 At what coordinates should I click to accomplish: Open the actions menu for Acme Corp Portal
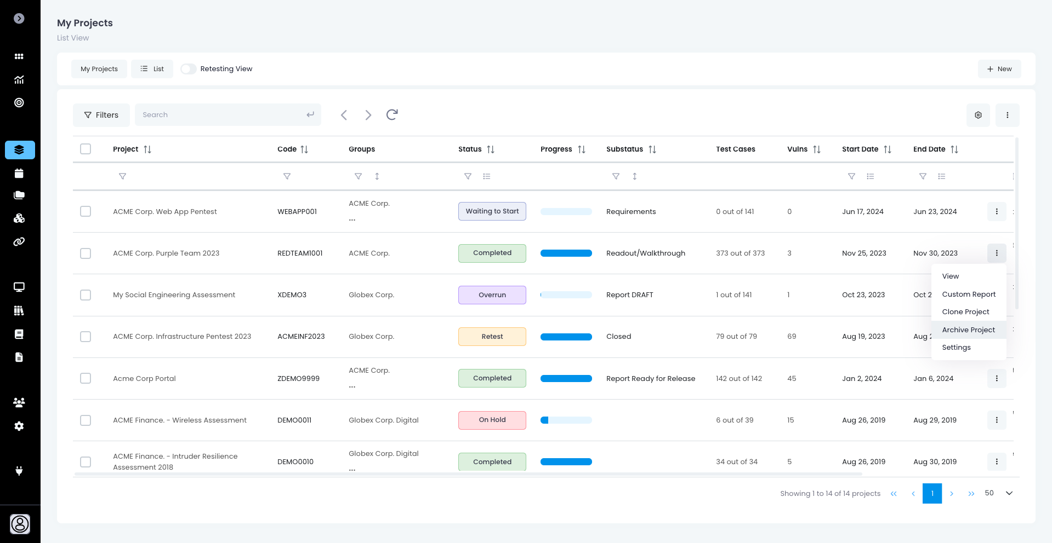click(x=996, y=378)
